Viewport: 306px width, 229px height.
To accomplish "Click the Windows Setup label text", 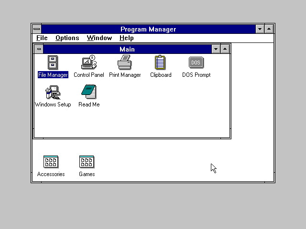I will tap(53, 104).
